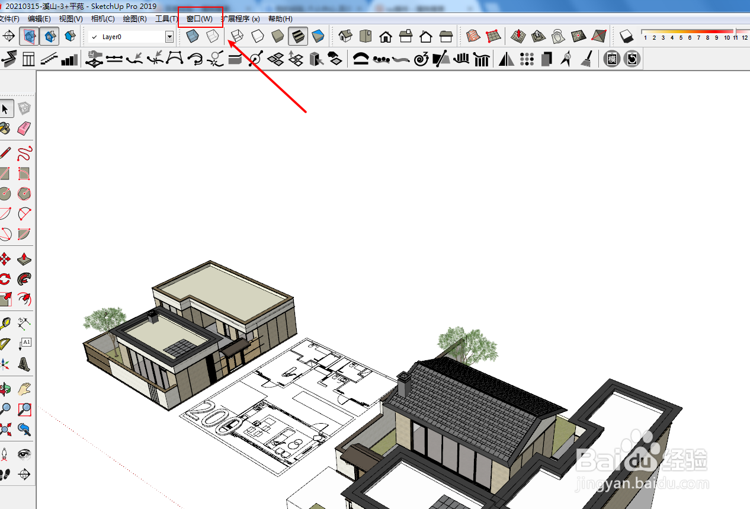
Task: Select the Walk footprints tool
Action: (x=5, y=474)
